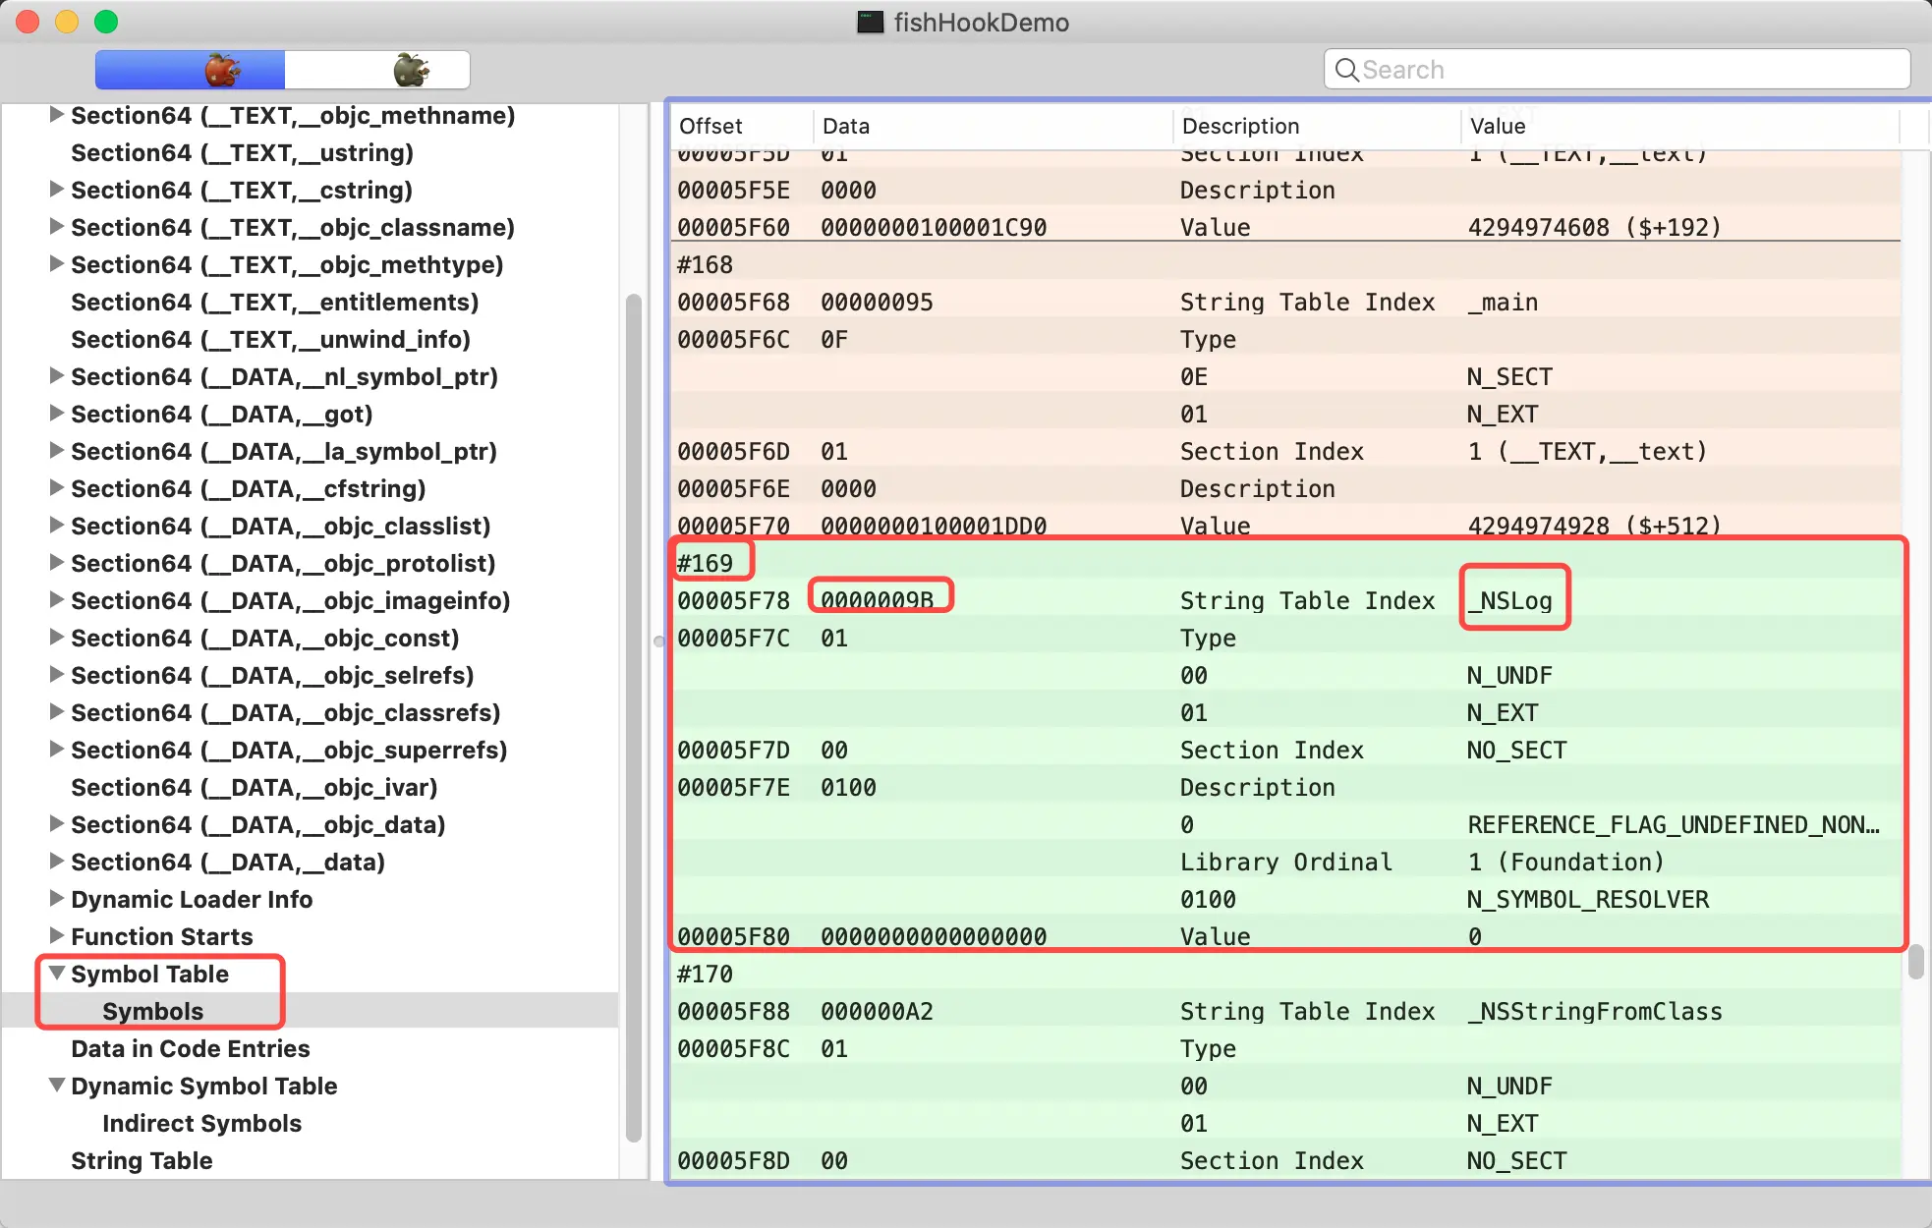Collapse the Dynamic Symbol Table node
Image resolution: width=1932 pixels, height=1228 pixels.
(x=57, y=1086)
